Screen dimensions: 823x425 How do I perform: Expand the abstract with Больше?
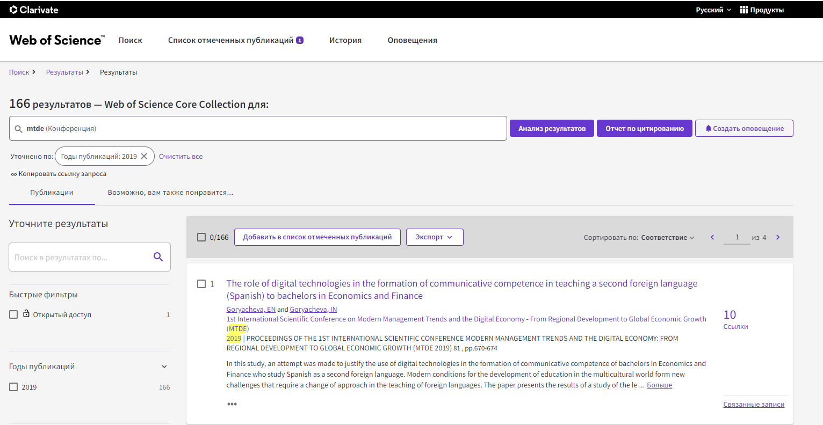659,385
